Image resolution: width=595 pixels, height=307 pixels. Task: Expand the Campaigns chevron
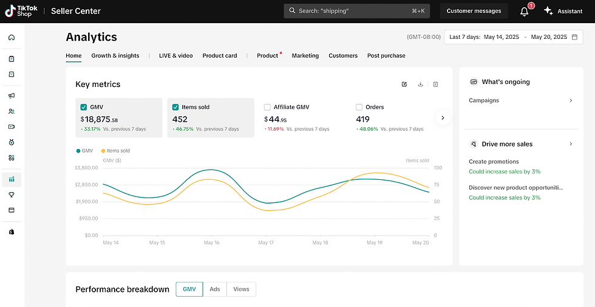tap(571, 101)
